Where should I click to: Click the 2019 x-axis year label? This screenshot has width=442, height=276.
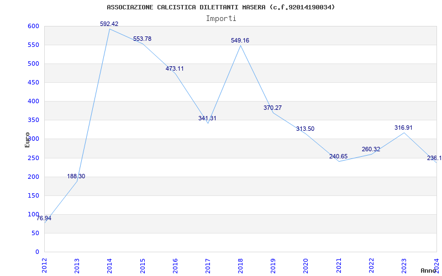[x=273, y=265]
